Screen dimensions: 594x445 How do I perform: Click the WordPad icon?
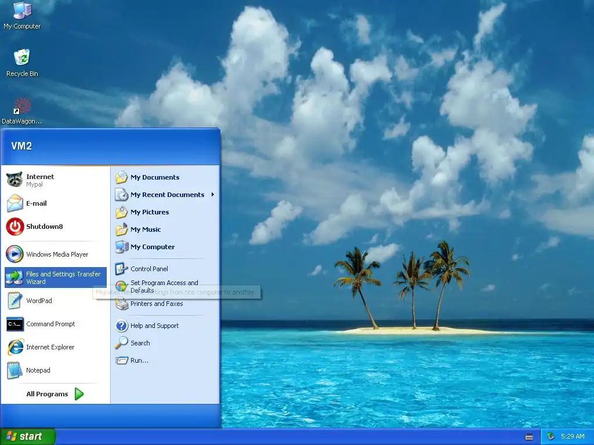click(x=15, y=301)
